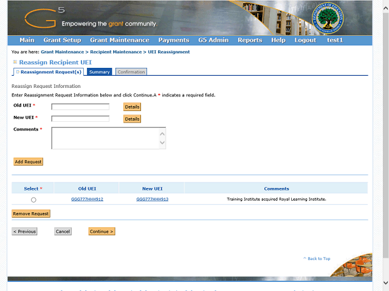This screenshot has width=389, height=291.
Task: Select the radio button for GGG777HHH912 request
Action: tap(33, 199)
